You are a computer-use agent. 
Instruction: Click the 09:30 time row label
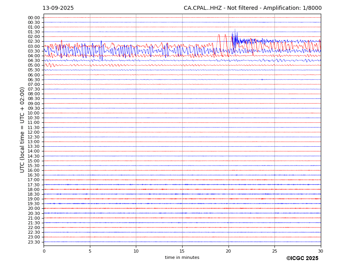[x=34, y=109]
